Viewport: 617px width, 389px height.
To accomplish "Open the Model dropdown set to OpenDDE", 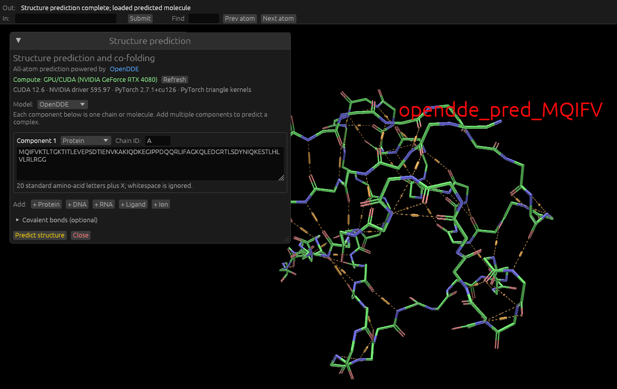I will (x=63, y=105).
